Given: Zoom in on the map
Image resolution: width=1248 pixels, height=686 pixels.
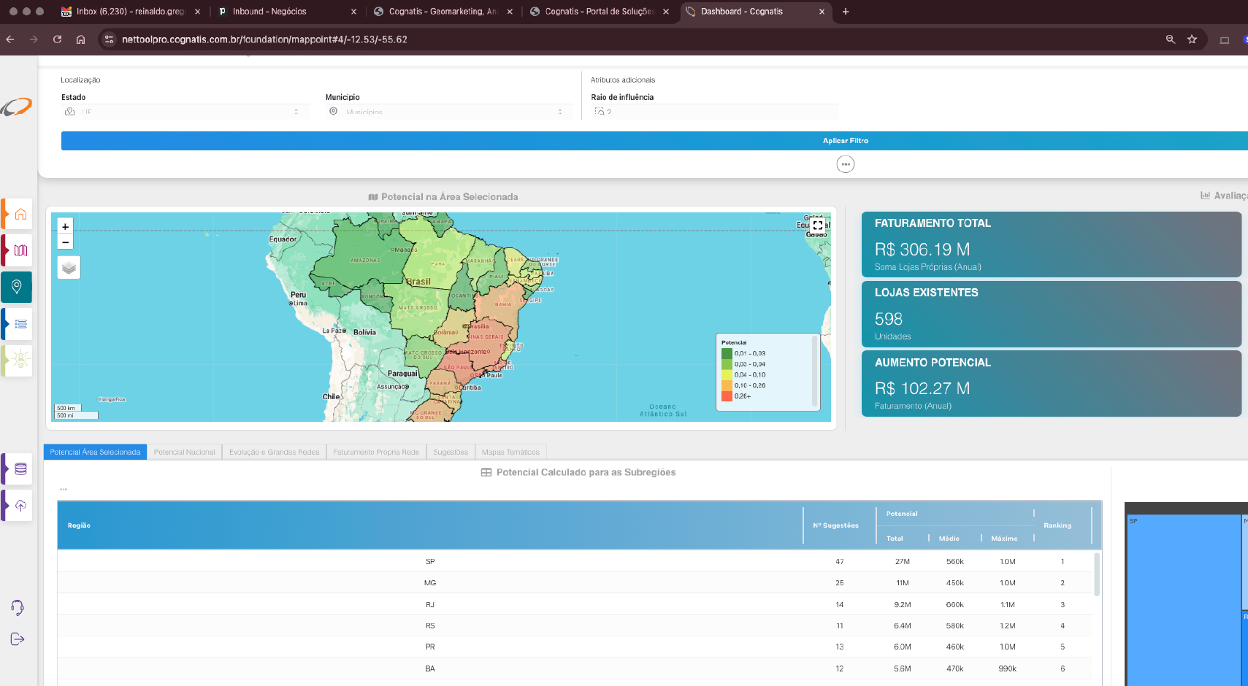Looking at the screenshot, I should tap(66, 227).
